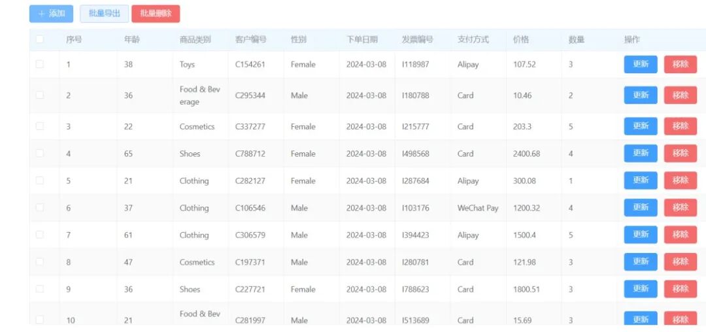This screenshot has width=706, height=332.
Task: Toggle the select-all checkbox in header
Action: coord(40,39)
